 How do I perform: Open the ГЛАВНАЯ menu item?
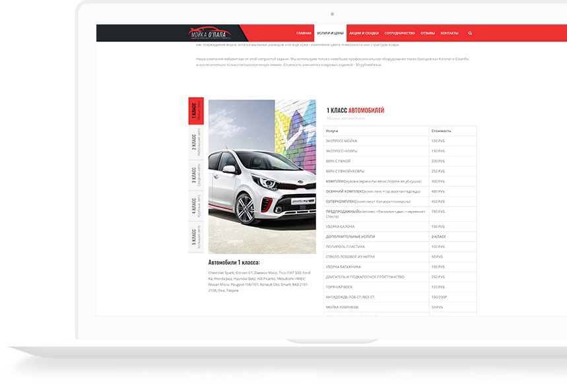point(304,33)
